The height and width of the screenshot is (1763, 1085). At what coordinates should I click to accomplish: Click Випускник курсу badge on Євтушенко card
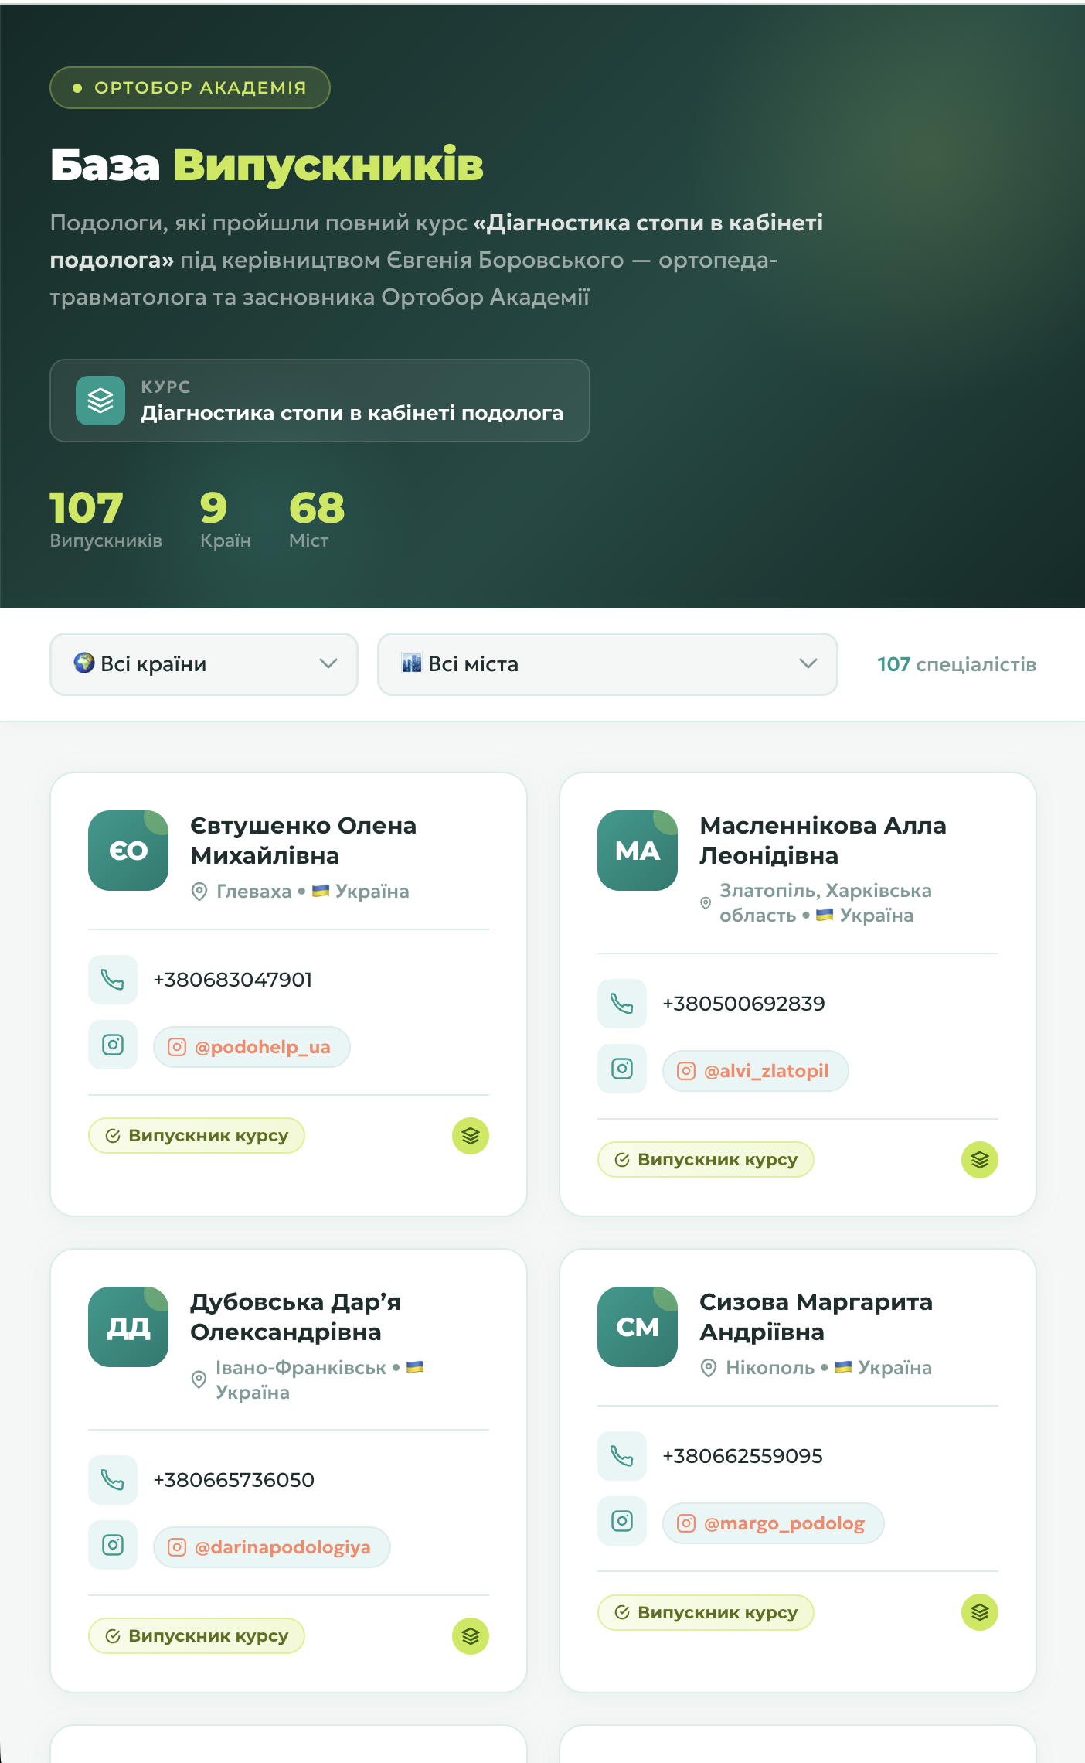pos(196,1136)
